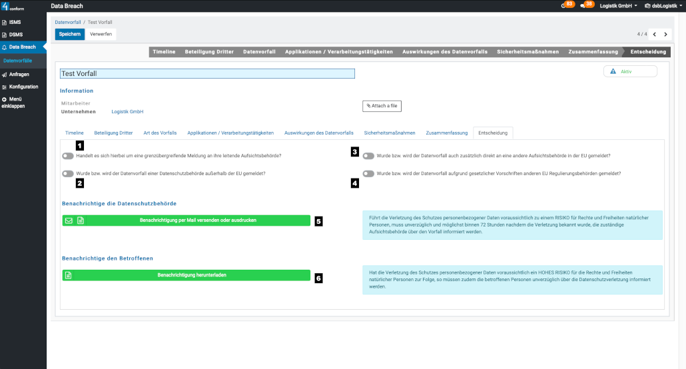The image size is (686, 369).
Task: Click the Attach a file button
Action: [x=382, y=106]
